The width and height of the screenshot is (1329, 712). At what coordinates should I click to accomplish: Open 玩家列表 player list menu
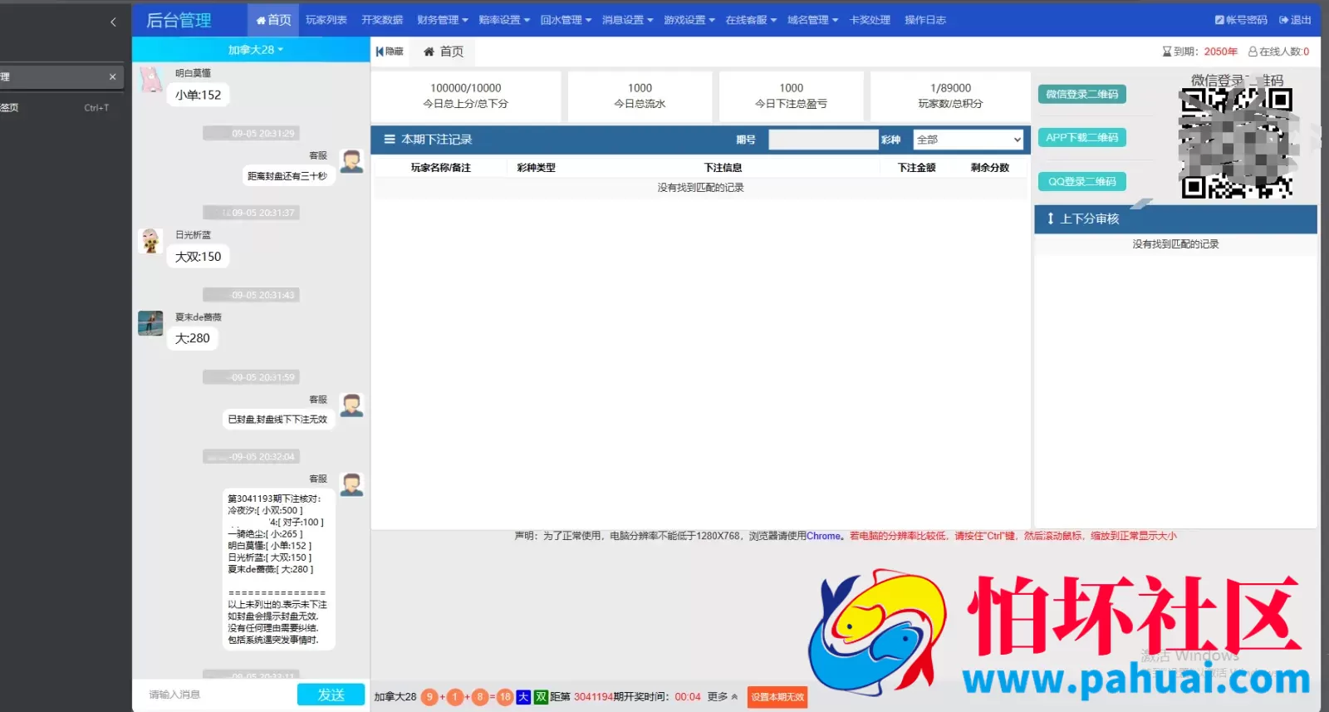[326, 20]
